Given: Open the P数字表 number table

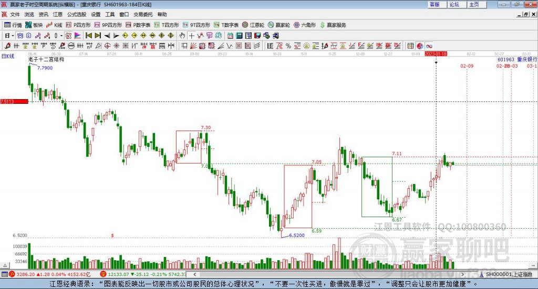Looking at the screenshot, I should 138,25.
